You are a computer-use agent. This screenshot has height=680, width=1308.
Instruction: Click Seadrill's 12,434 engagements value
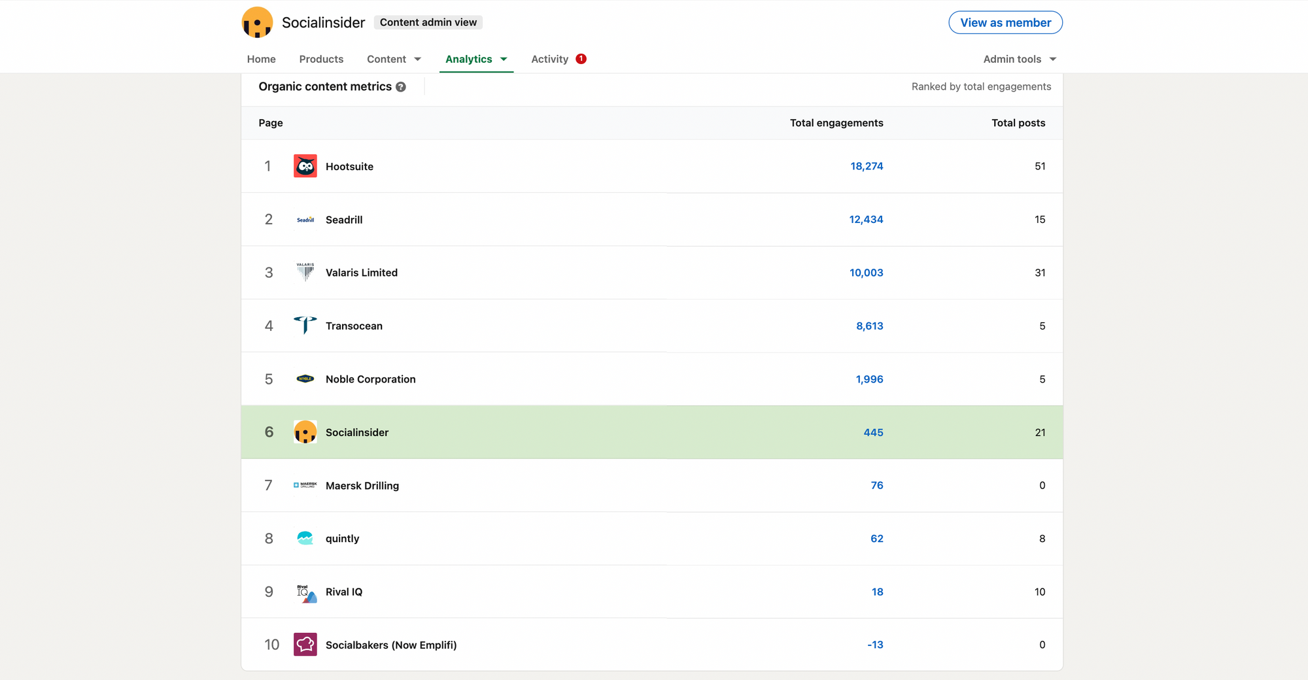point(866,220)
